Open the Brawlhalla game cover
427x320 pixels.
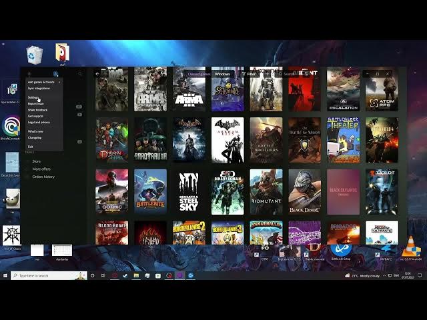266,233
